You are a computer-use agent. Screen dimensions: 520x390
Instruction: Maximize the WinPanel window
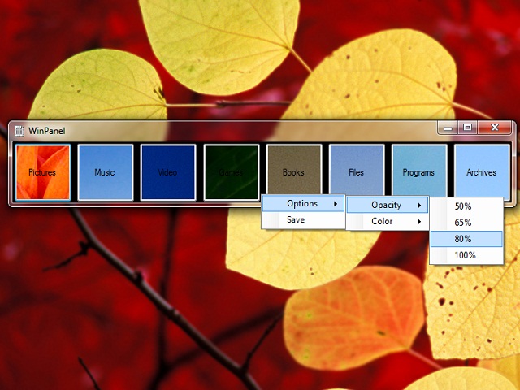(x=468, y=128)
